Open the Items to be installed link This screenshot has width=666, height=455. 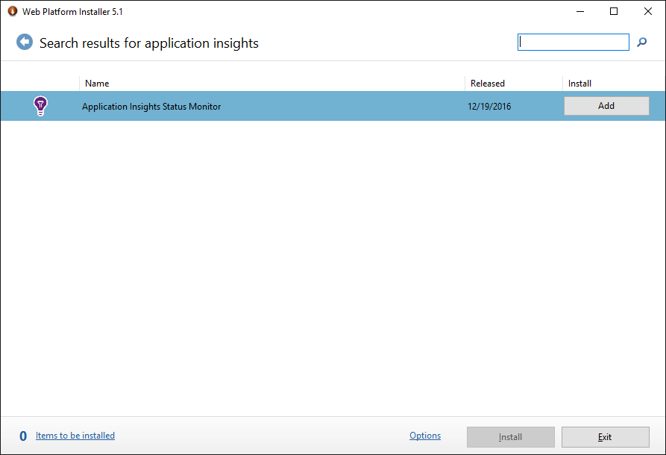click(75, 436)
